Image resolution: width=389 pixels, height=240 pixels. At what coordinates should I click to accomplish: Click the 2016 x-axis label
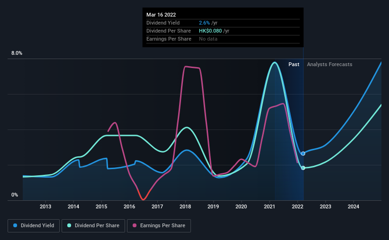point(129,206)
